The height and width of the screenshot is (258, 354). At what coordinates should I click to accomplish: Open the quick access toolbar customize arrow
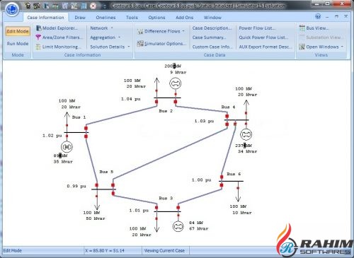pos(105,6)
